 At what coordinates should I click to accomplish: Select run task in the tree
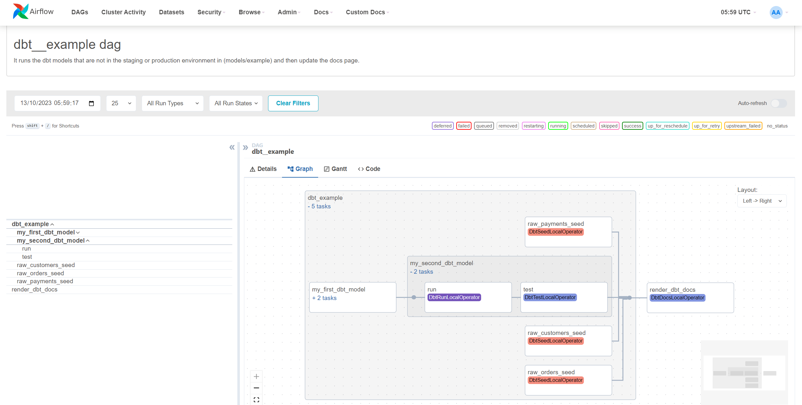pyautogui.click(x=119, y=249)
